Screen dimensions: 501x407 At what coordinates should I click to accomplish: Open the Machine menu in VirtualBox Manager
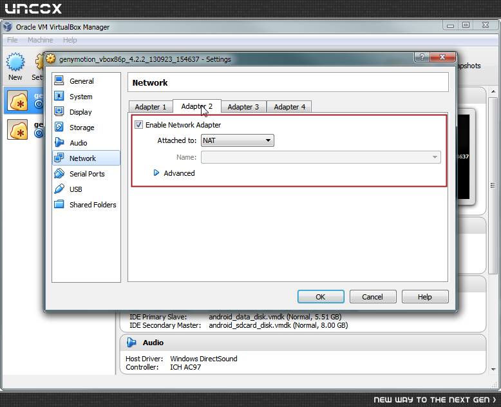[41, 40]
